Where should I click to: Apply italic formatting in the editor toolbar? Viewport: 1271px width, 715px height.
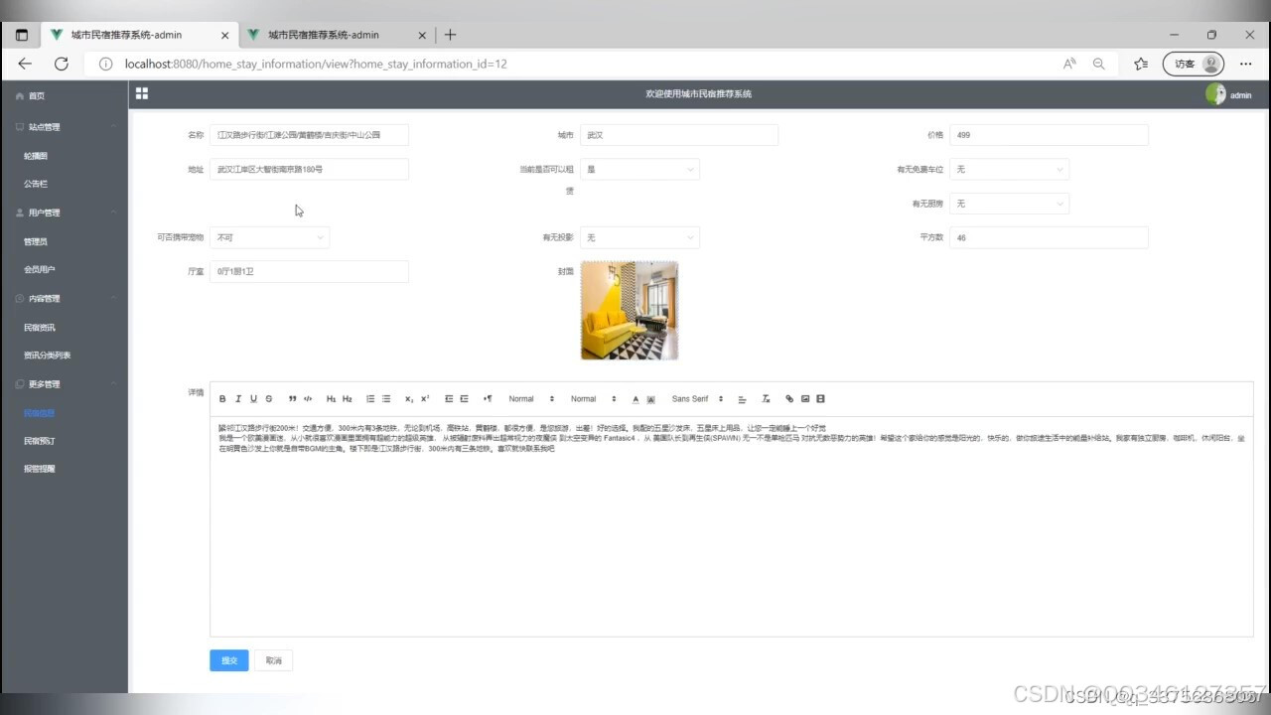coord(237,398)
